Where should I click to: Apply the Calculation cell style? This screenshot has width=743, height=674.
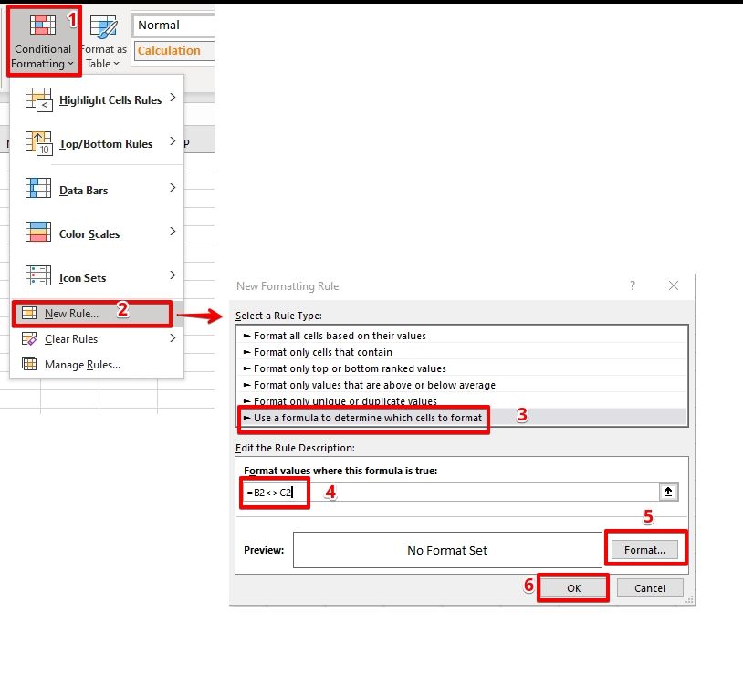(173, 51)
